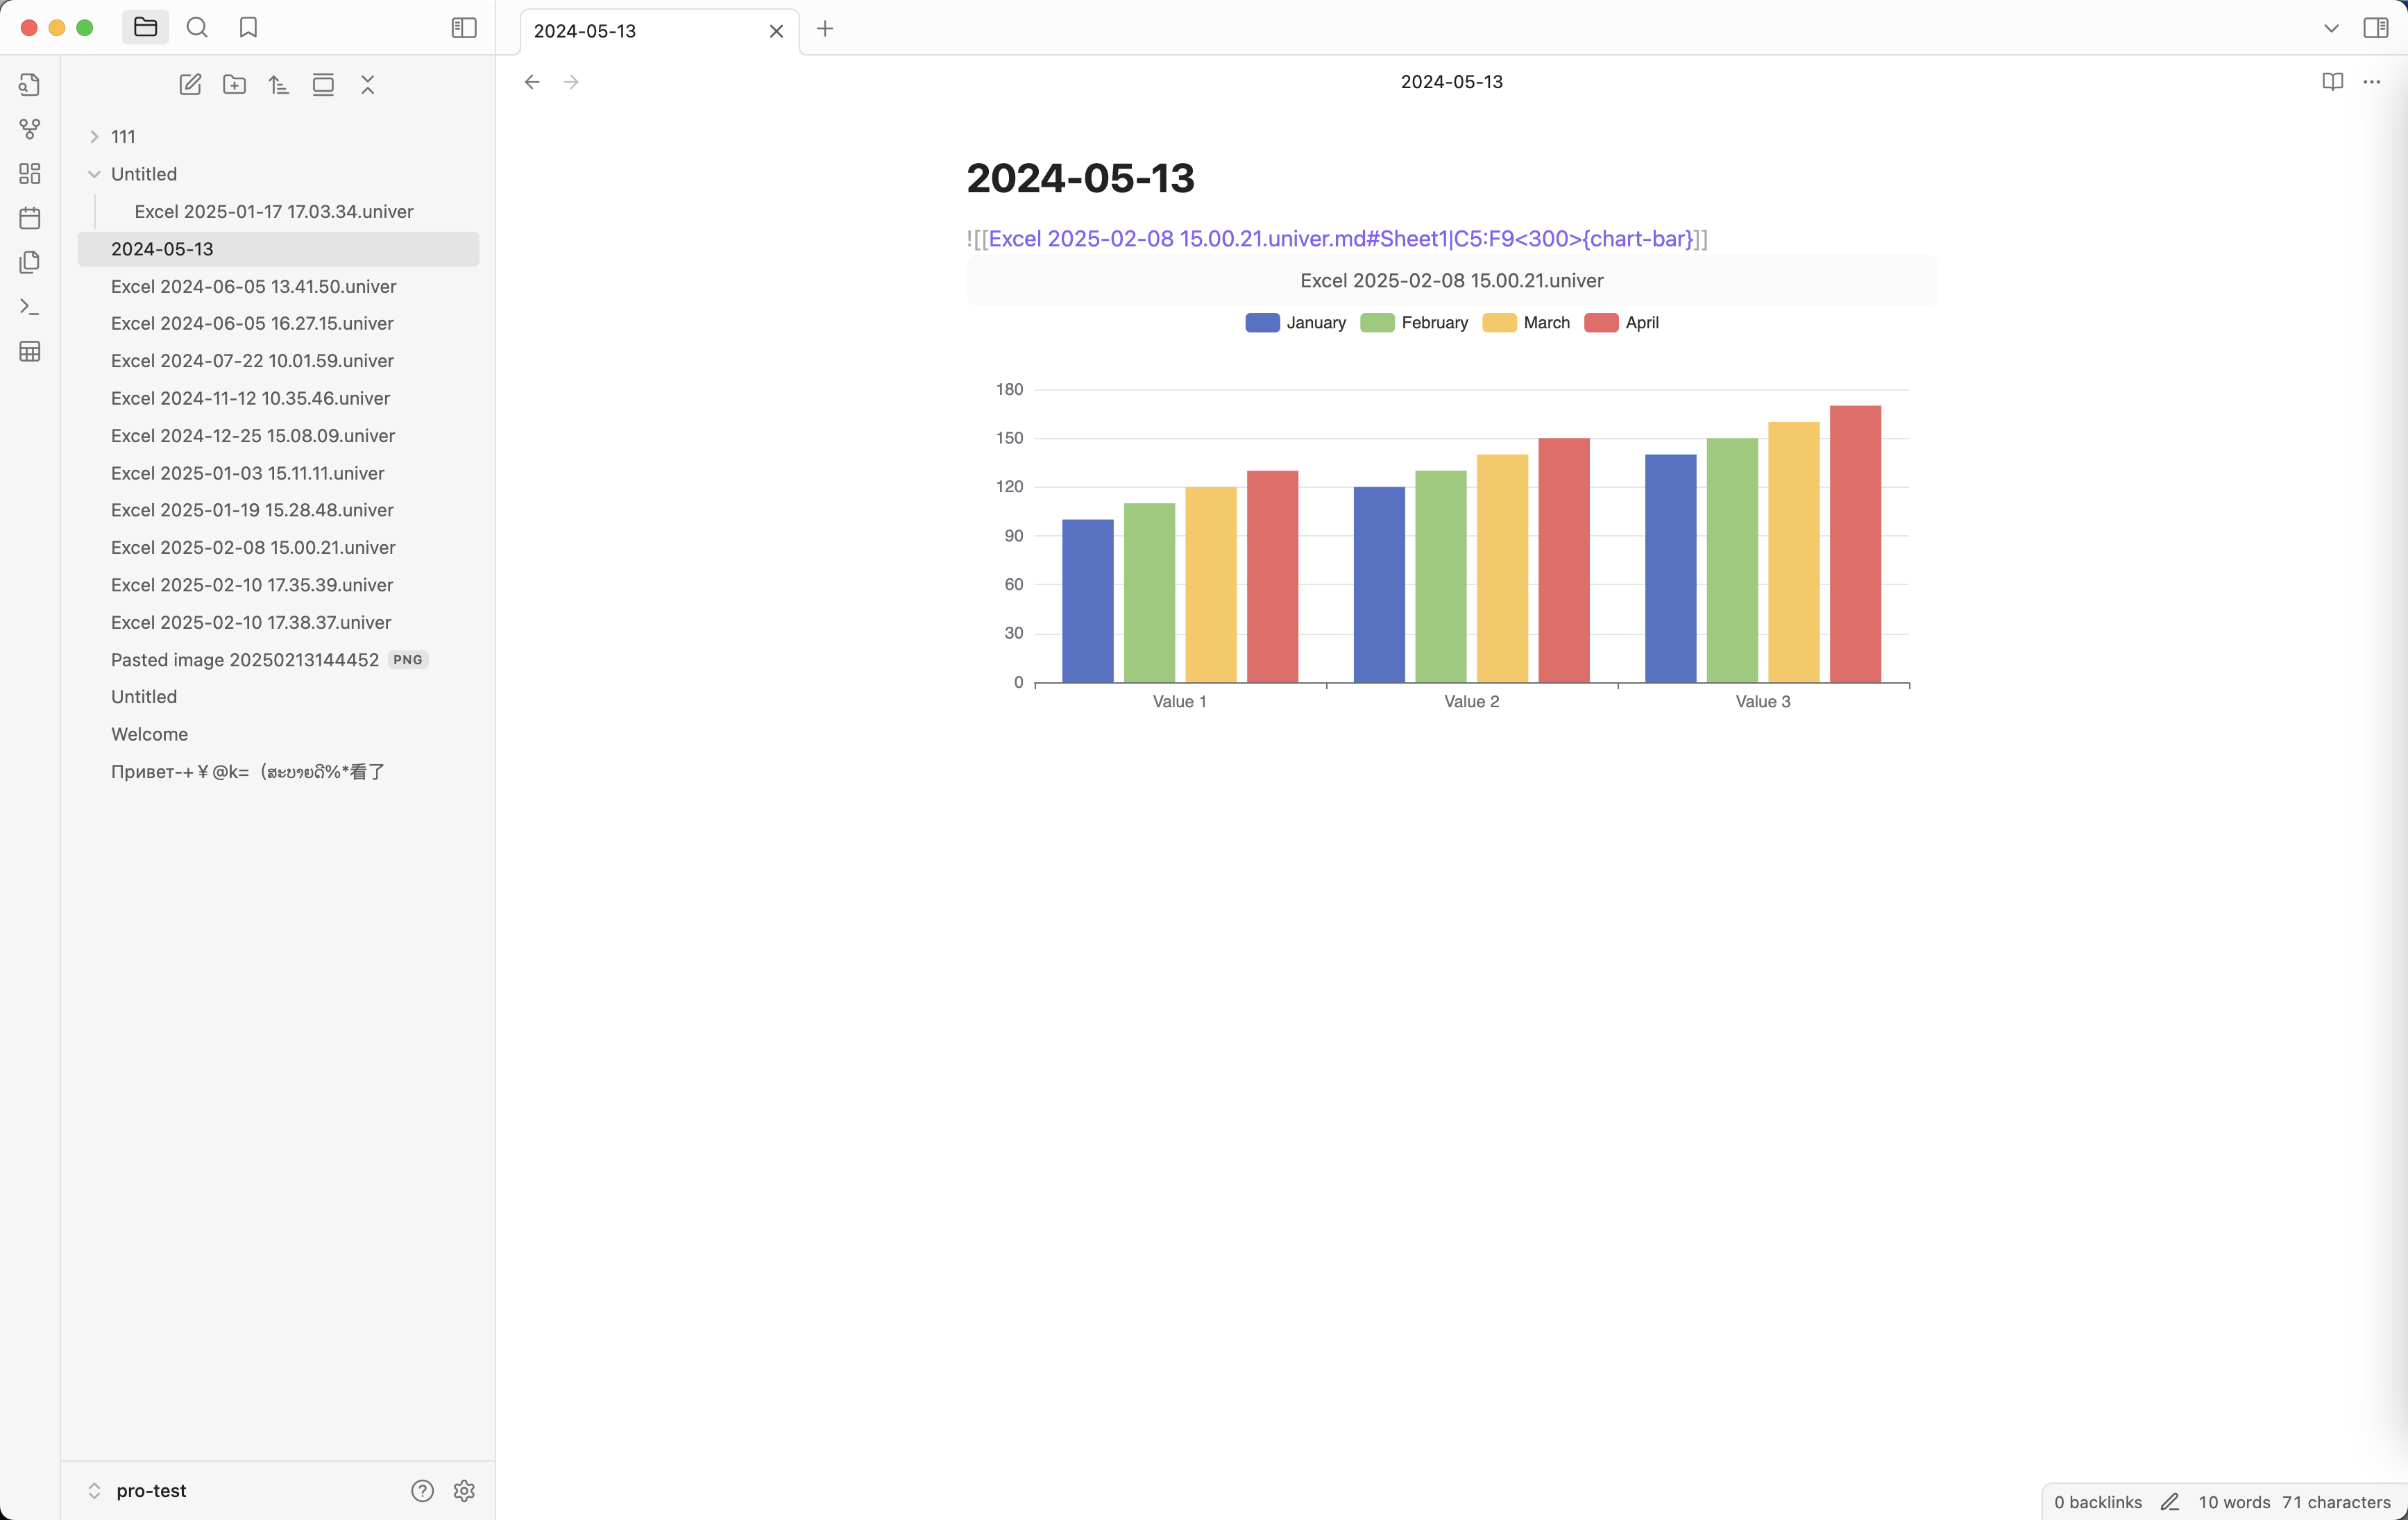Select Welcome note in file explorer
The width and height of the screenshot is (2408, 1520).
149,734
